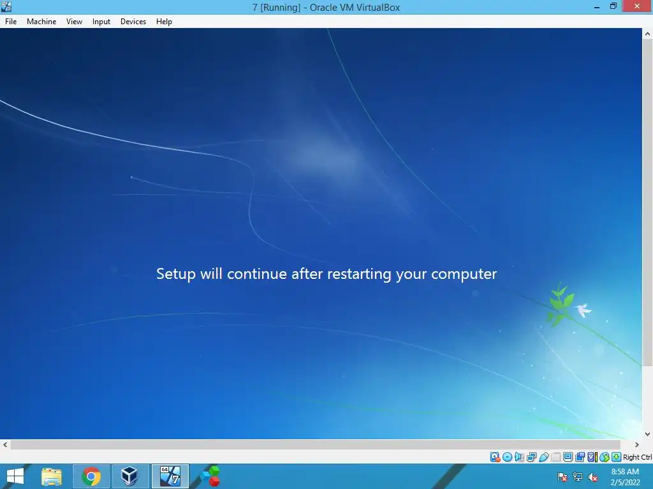Click the virtualization CPU status icon
This screenshot has height=489, width=653.
click(592, 457)
